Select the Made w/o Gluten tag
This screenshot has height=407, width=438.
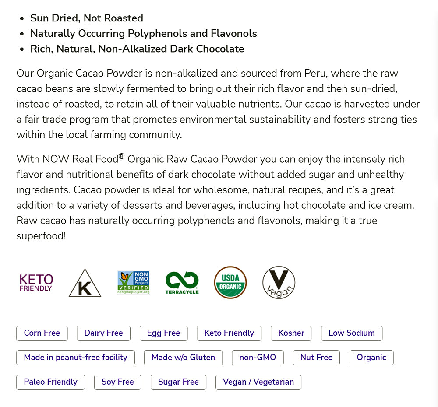pos(183,358)
